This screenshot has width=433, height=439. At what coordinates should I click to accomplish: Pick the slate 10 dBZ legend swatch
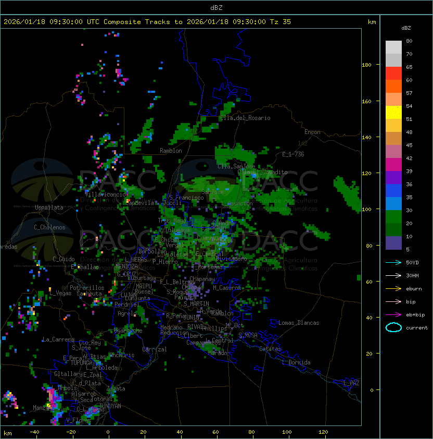tap(393, 243)
